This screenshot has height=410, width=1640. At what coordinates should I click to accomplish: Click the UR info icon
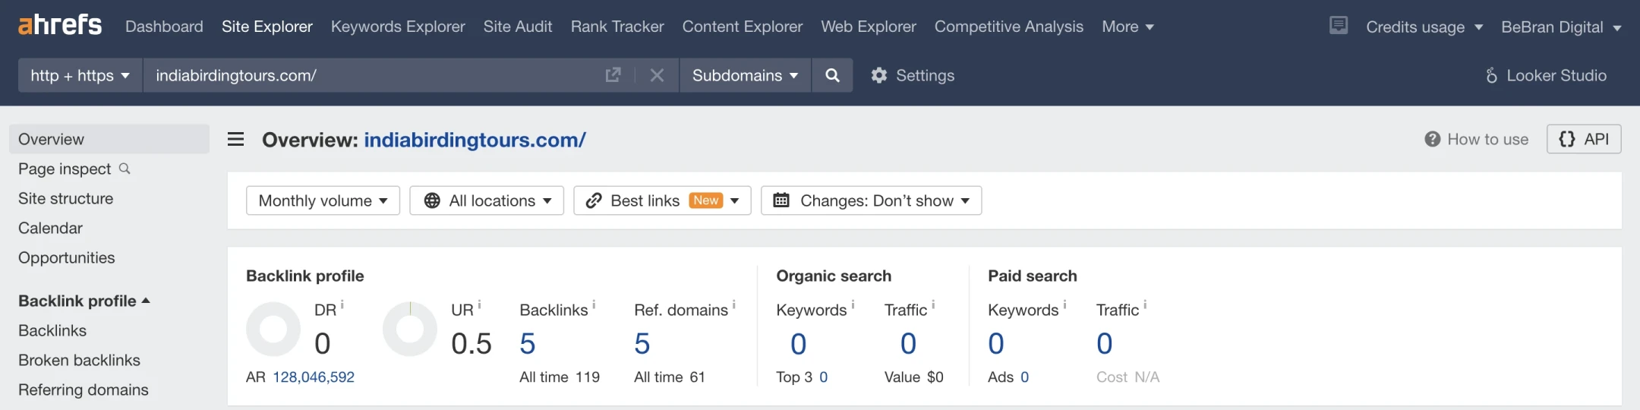[x=480, y=304]
